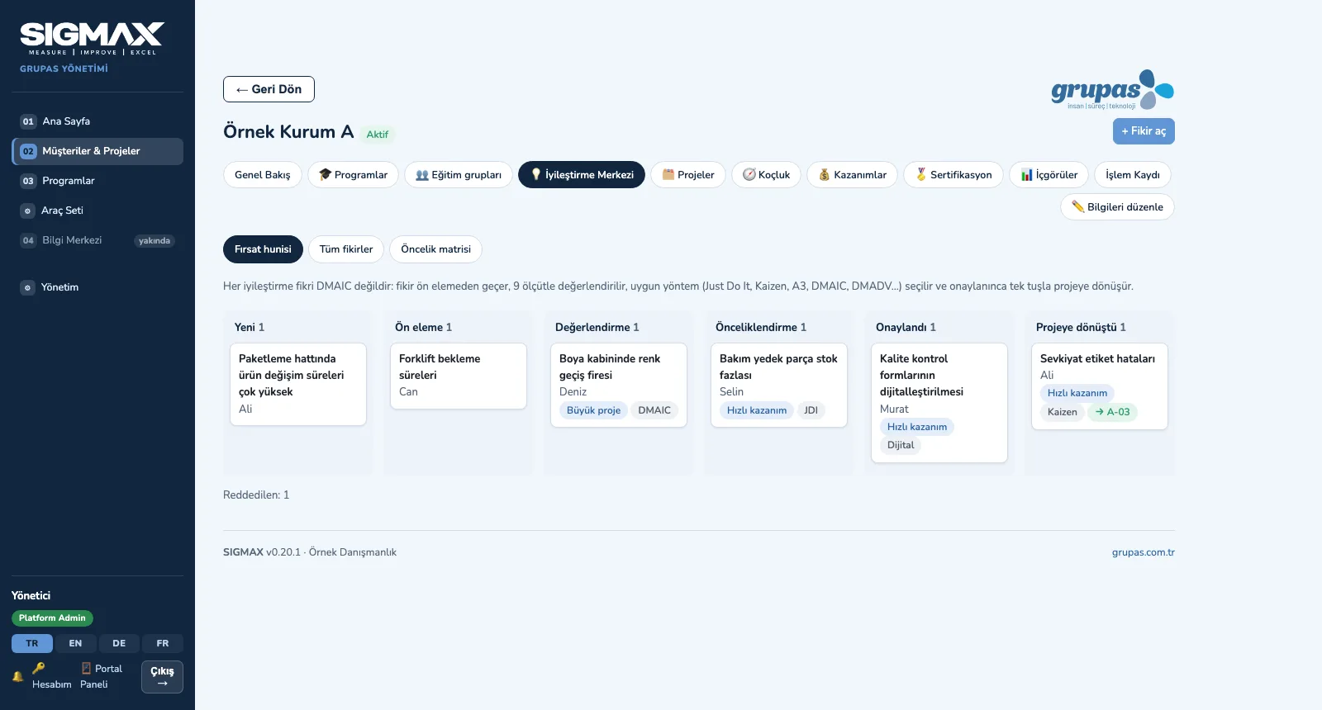Click the grupas logo in the header

point(1112,90)
